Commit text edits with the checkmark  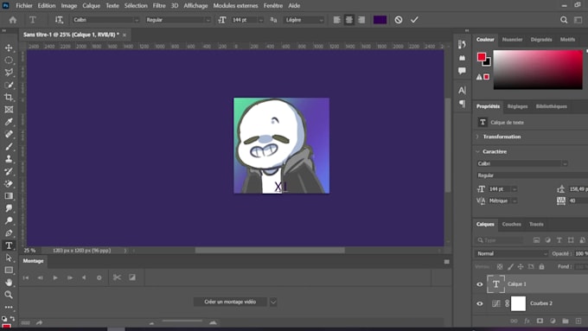click(x=414, y=20)
